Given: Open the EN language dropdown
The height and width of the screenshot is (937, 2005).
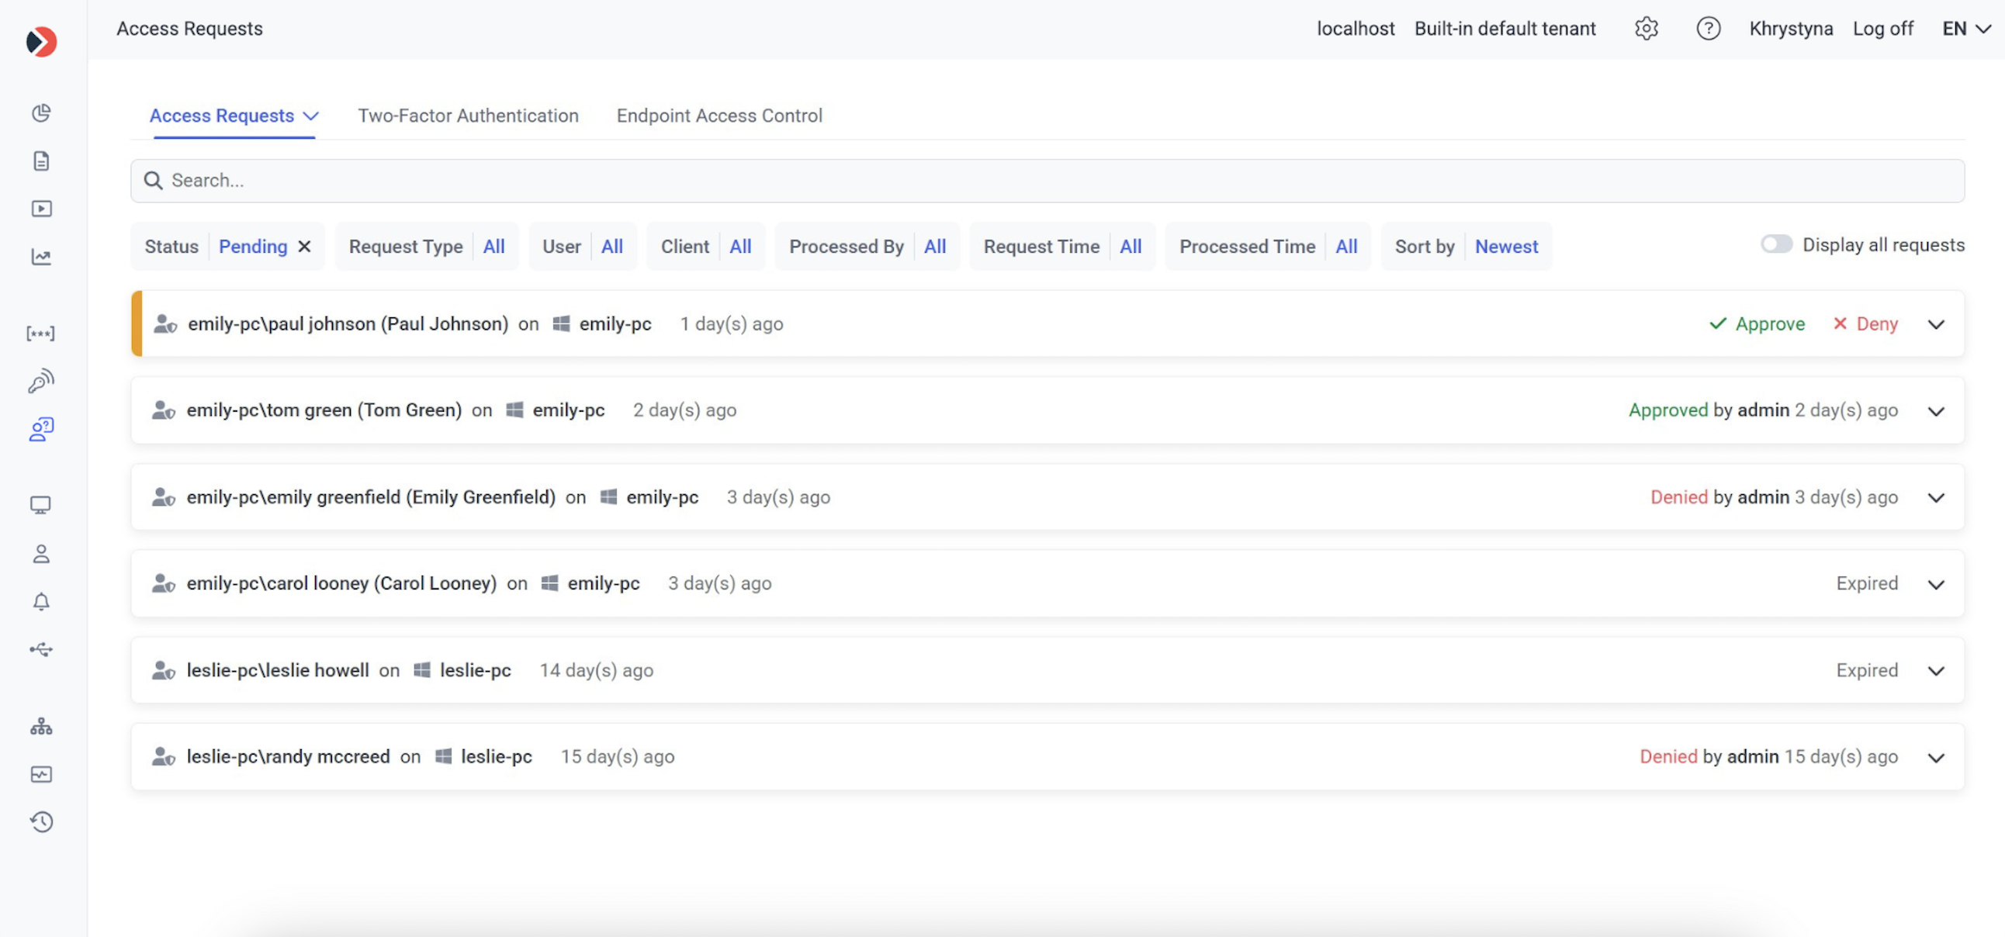Looking at the screenshot, I should [x=1966, y=29].
